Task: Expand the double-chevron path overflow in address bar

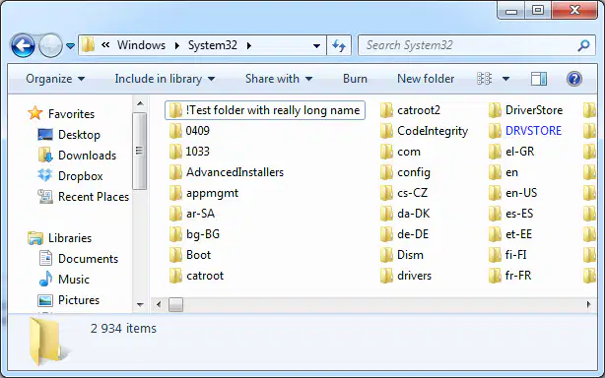Action: coord(105,45)
